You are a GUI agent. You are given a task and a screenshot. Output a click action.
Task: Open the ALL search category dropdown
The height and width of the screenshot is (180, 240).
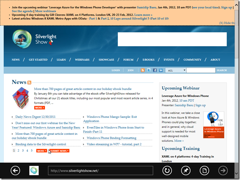pyautogui.click(x=176, y=70)
